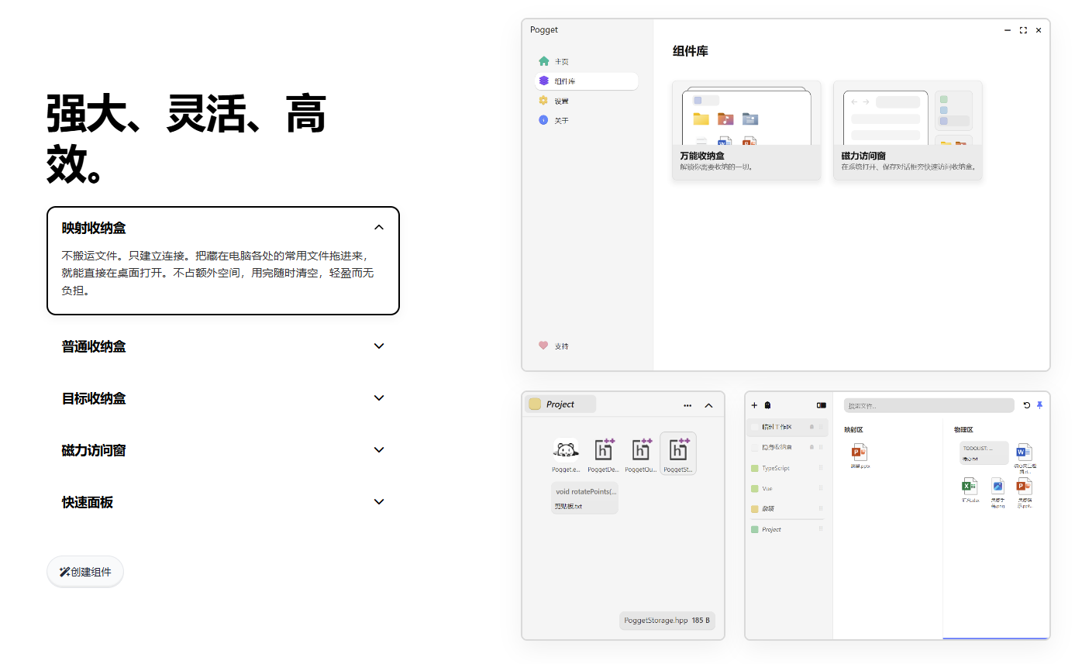The image size is (1075, 664).
Task: Open the 主页 home icon in sidebar
Action: coord(544,61)
